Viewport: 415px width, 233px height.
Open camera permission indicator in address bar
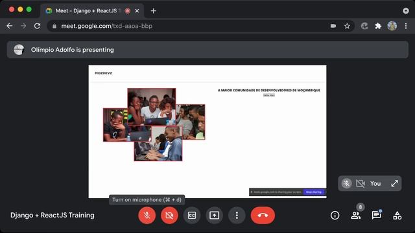(x=333, y=26)
